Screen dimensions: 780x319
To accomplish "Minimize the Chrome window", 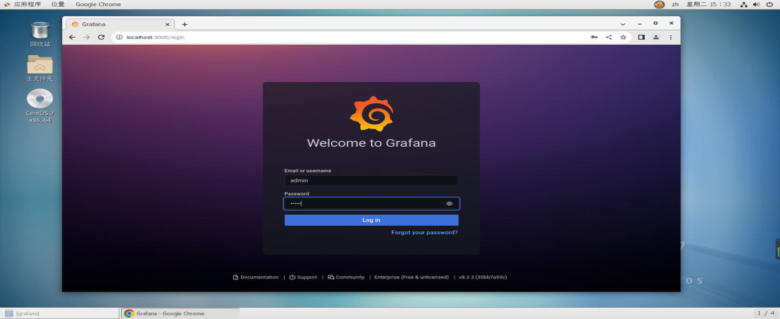I will pyautogui.click(x=640, y=24).
